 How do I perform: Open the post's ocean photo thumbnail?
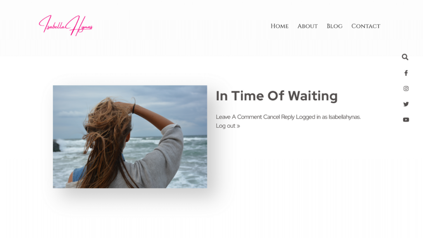point(130,137)
